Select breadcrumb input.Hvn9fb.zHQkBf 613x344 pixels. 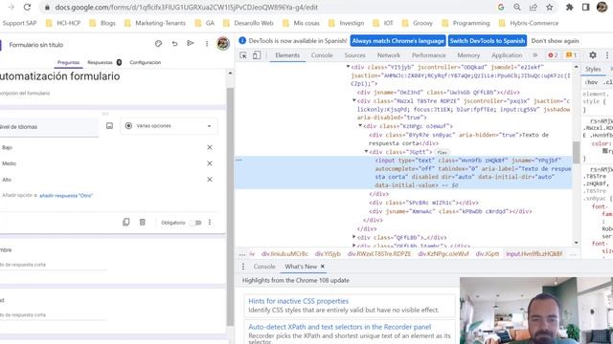pyautogui.click(x=534, y=254)
